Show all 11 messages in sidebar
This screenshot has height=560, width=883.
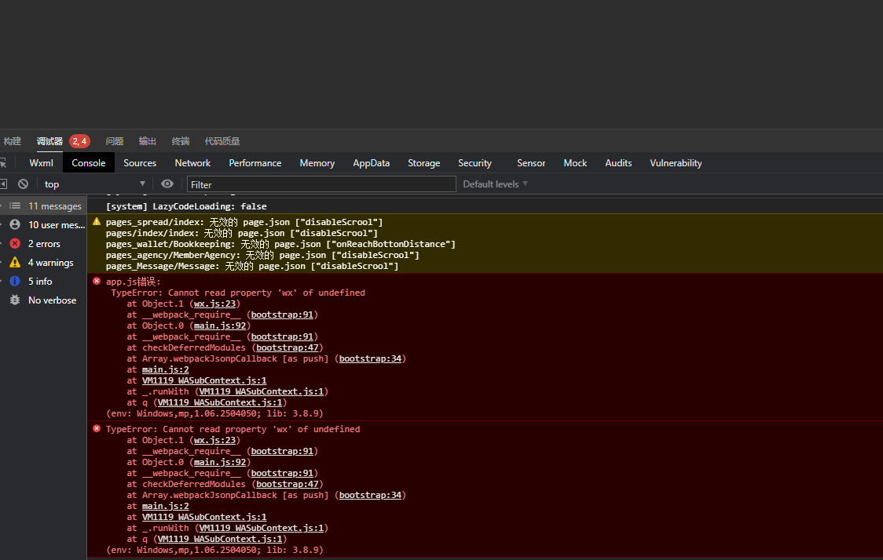(43, 206)
